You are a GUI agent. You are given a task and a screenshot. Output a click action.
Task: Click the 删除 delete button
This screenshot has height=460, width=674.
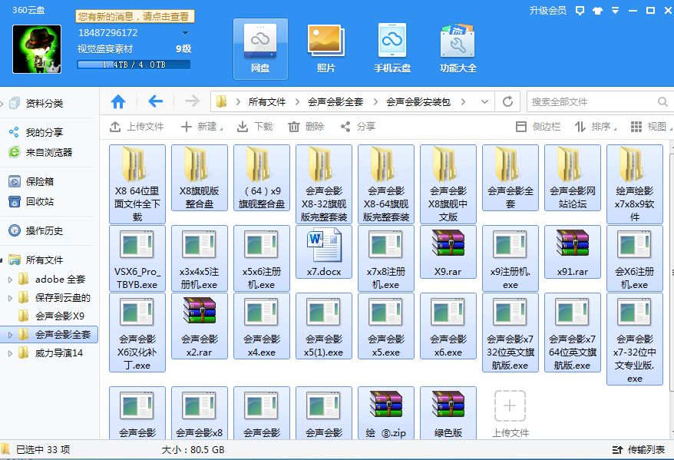point(306,127)
